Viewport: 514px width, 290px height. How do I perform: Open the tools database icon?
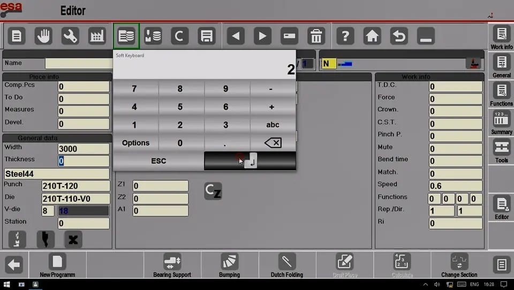tap(153, 36)
